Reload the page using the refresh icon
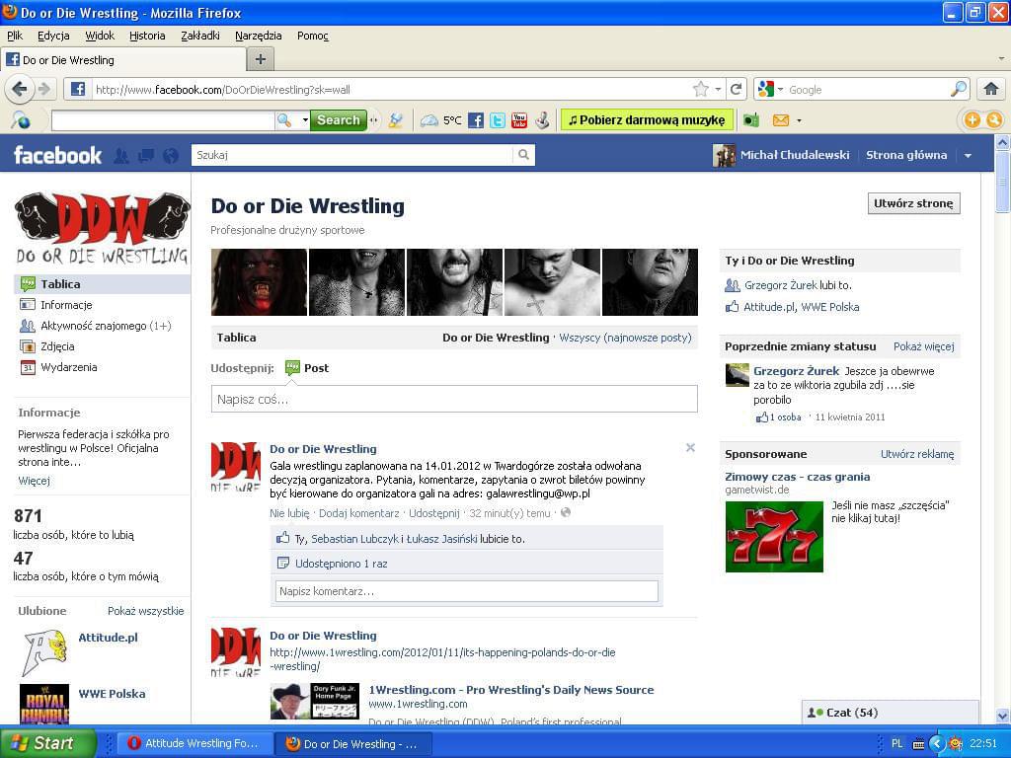Screen dimensions: 1011x758 click(737, 89)
